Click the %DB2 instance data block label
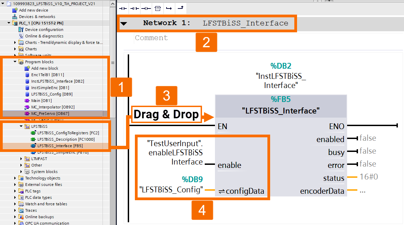 [281, 66]
